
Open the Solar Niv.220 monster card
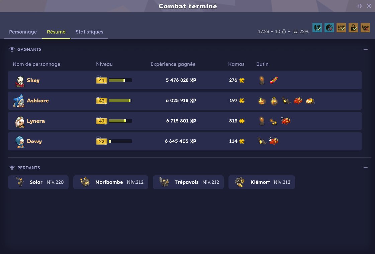(38, 182)
